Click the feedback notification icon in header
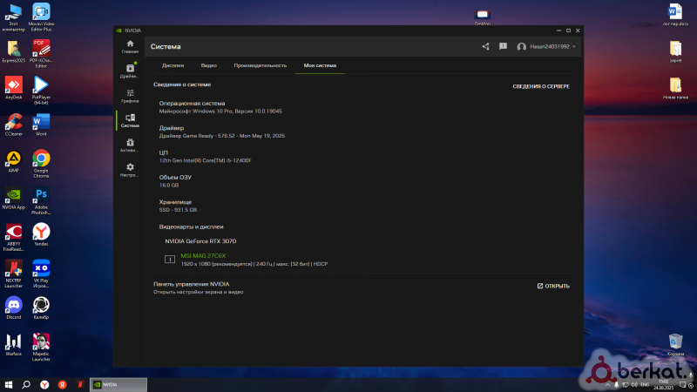This screenshot has height=392, width=697. 503,46
